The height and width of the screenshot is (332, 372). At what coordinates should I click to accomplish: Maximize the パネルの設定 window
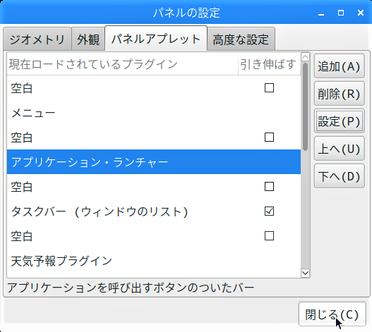tap(341, 13)
